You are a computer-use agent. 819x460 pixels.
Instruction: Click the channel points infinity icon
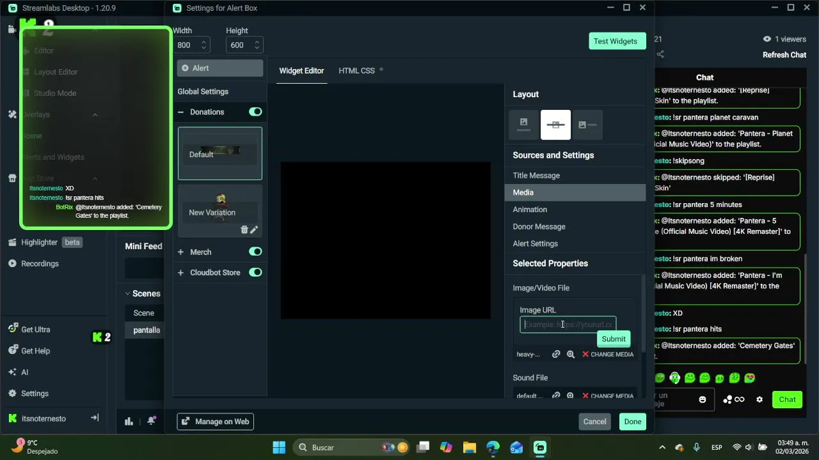(734, 399)
